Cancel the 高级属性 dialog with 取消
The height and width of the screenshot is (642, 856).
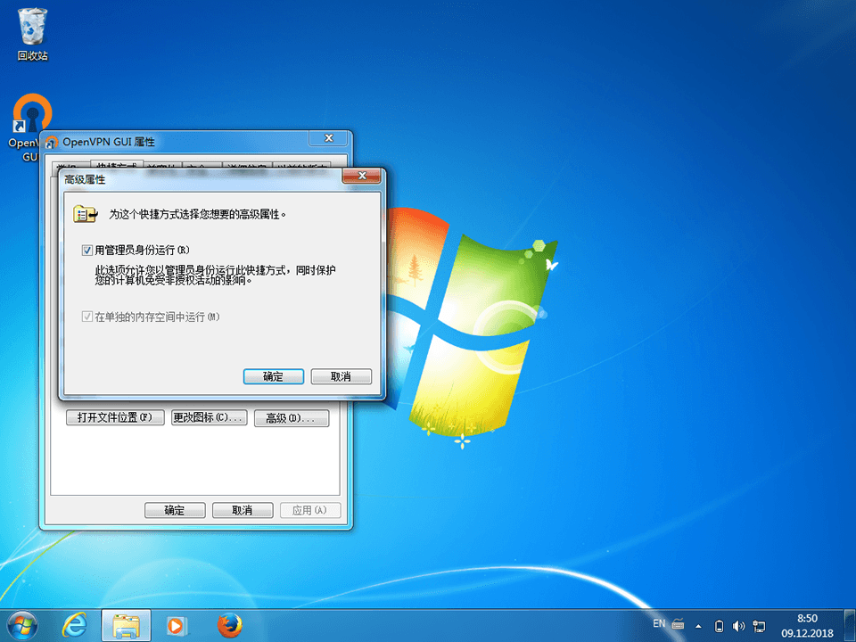pos(342,376)
